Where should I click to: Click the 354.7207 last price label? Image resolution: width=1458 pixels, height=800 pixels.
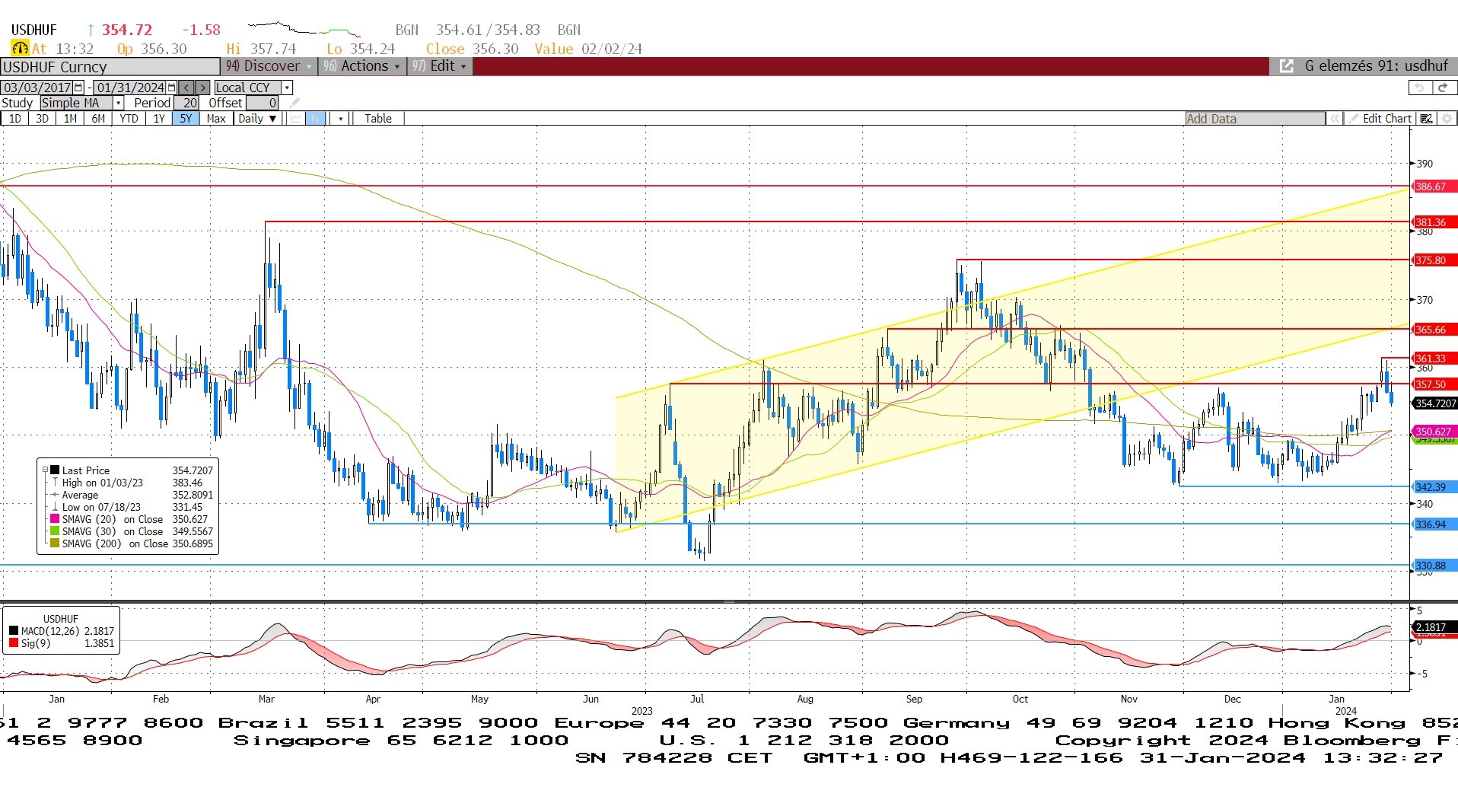point(1435,403)
